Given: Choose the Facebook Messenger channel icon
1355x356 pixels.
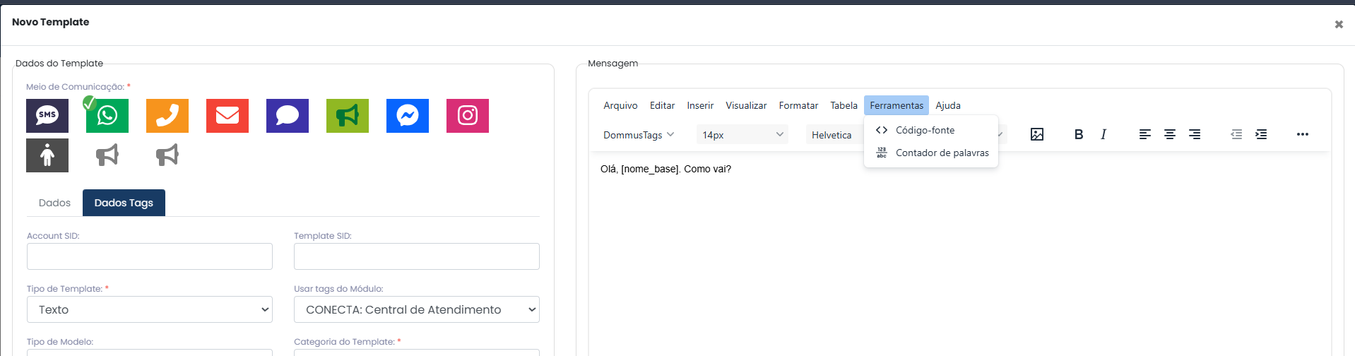Looking at the screenshot, I should 408,116.
